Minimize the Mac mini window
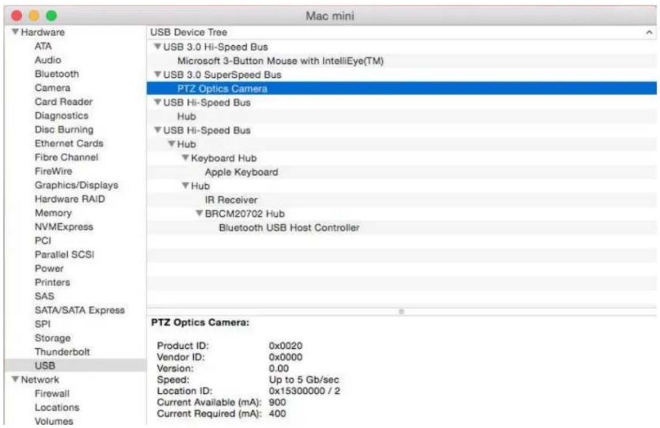This screenshot has width=660, height=428. [34, 16]
